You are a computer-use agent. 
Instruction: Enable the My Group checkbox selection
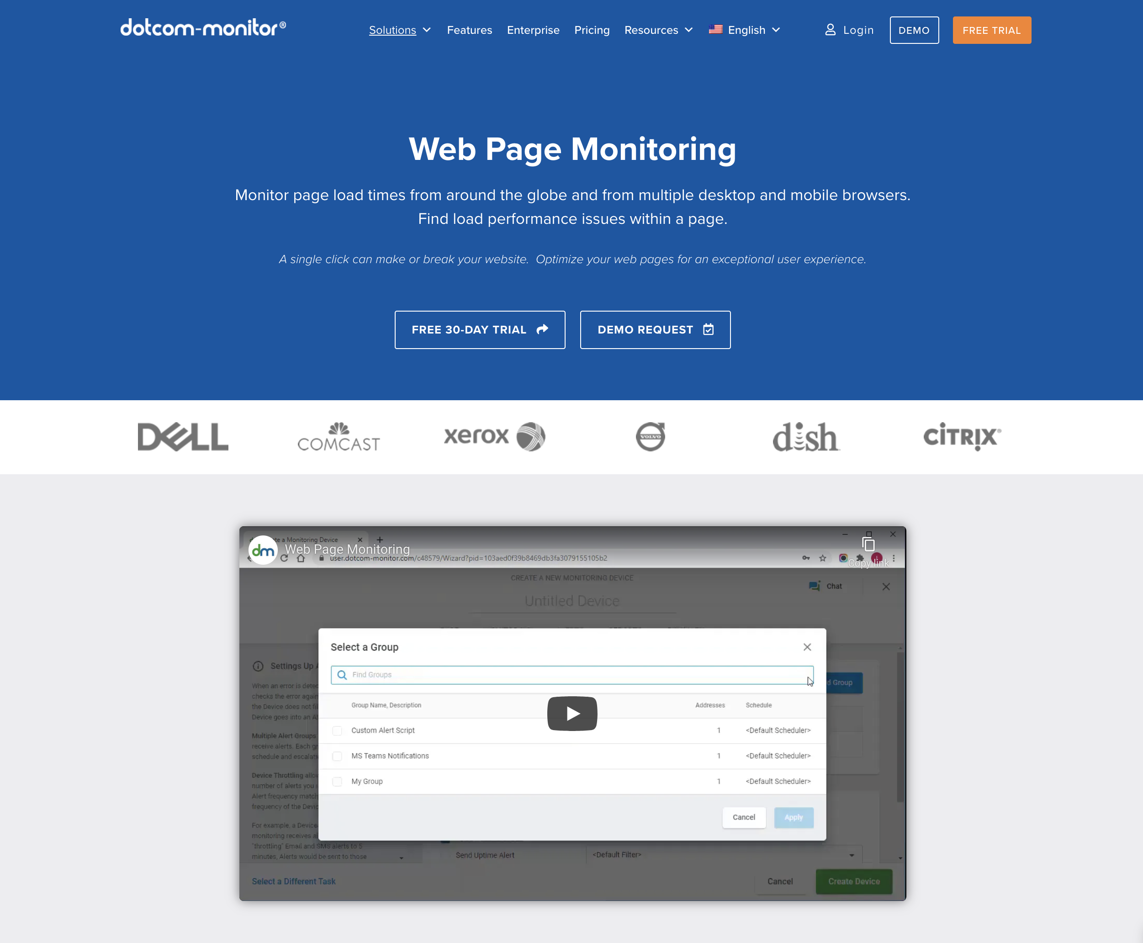pyautogui.click(x=337, y=782)
